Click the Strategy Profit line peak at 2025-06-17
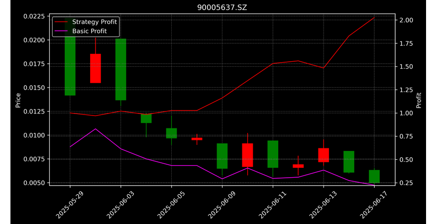This screenshot has width=437, height=224. point(374,17)
